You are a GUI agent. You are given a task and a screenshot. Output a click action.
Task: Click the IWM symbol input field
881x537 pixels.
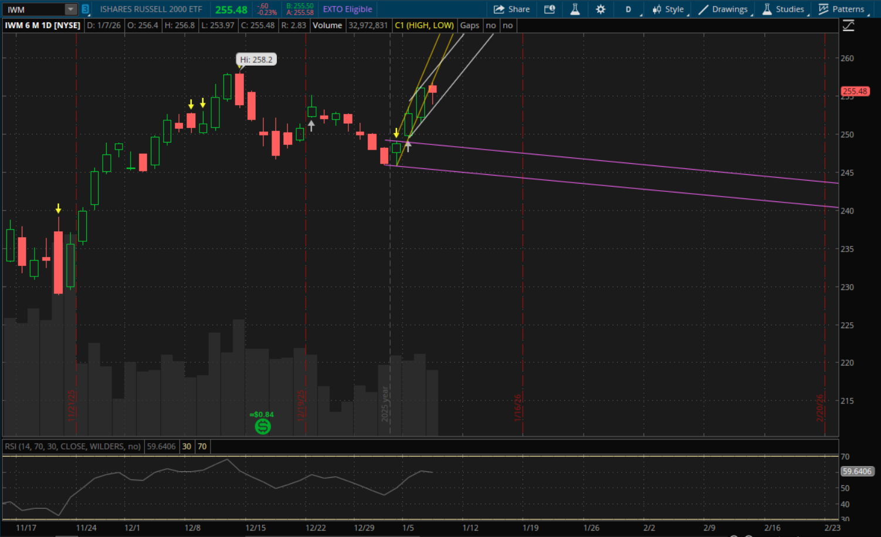point(34,9)
